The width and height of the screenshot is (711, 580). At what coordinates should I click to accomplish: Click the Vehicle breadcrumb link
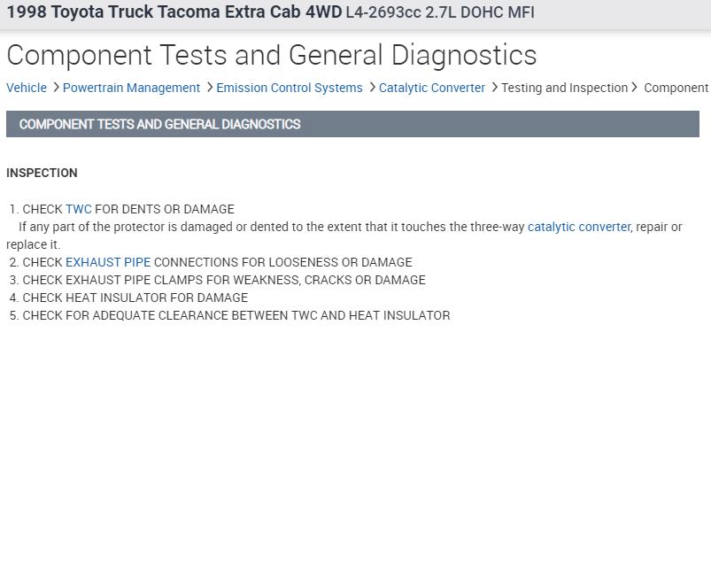27,88
